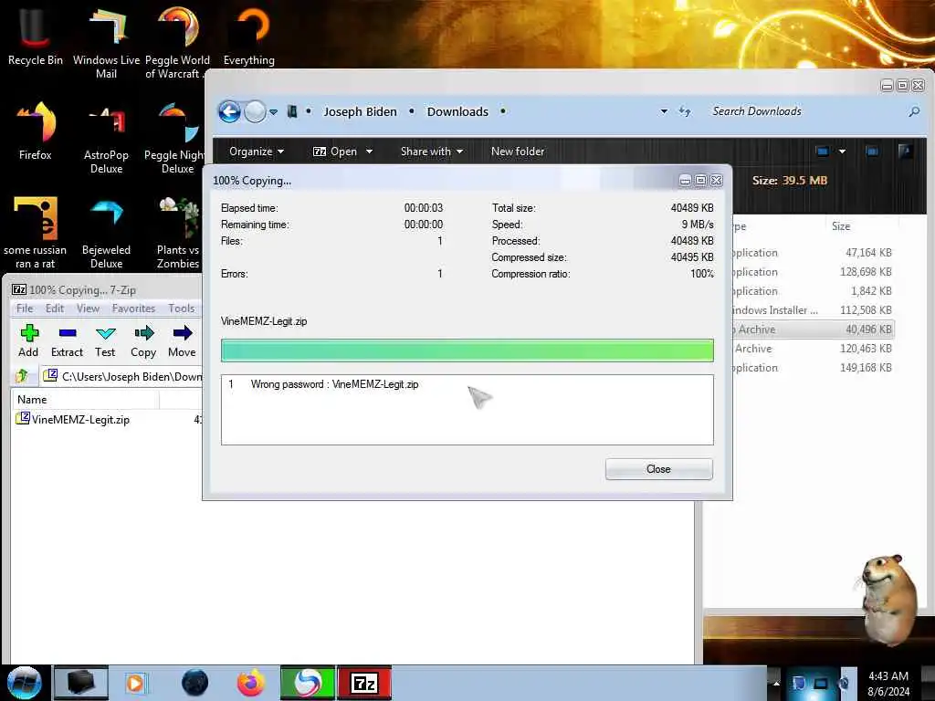Image resolution: width=935 pixels, height=701 pixels.
Task: Click Open with 7-Zip toolbar button
Action: click(x=335, y=152)
